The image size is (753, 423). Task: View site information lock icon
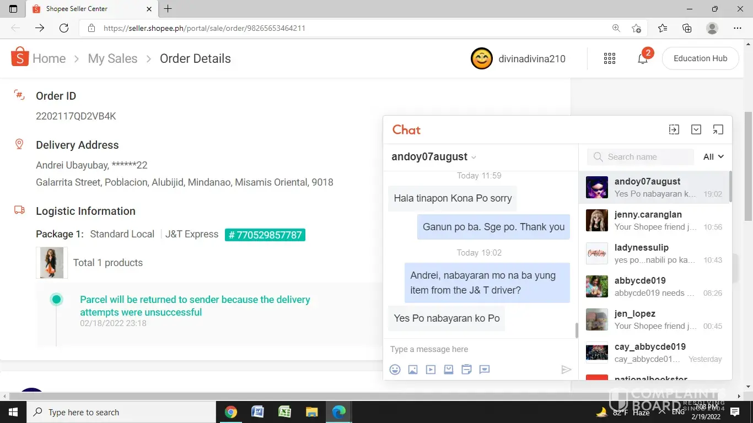click(92, 28)
